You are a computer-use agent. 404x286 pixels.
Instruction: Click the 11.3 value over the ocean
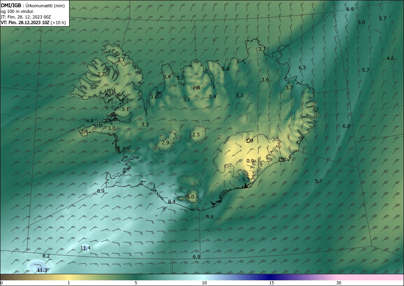42,270
